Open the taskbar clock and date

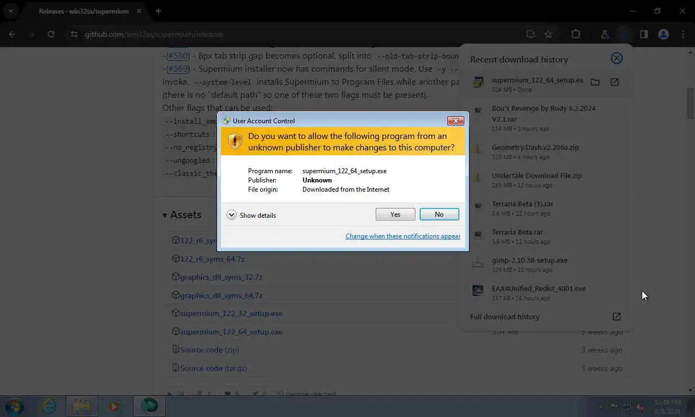pyautogui.click(x=668, y=407)
